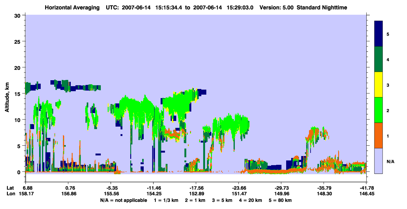Select the bright green level 2 colorbar segment
The height and width of the screenshot is (209, 407).
[x=379, y=110]
